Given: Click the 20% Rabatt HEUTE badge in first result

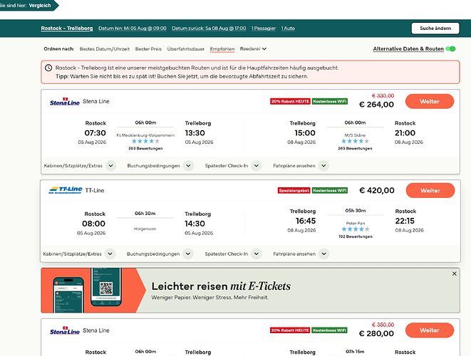Looking at the screenshot, I should [x=290, y=101].
